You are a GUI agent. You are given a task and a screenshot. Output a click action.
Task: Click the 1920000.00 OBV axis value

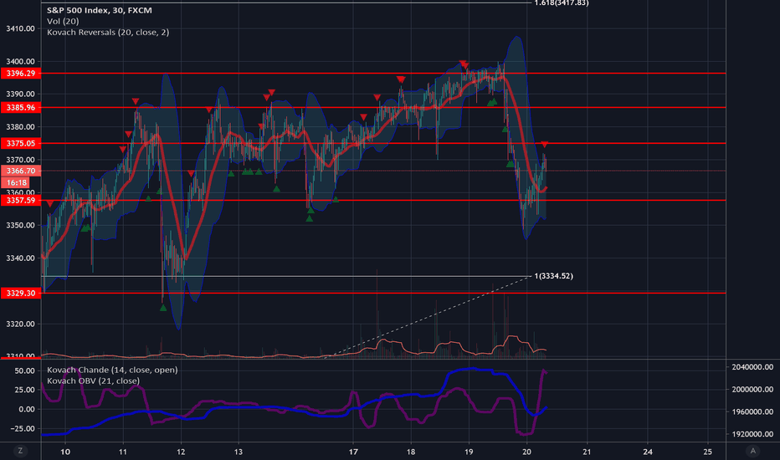tap(752, 434)
